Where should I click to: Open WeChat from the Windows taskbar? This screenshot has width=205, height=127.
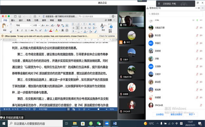pyautogui.click(x=99, y=123)
